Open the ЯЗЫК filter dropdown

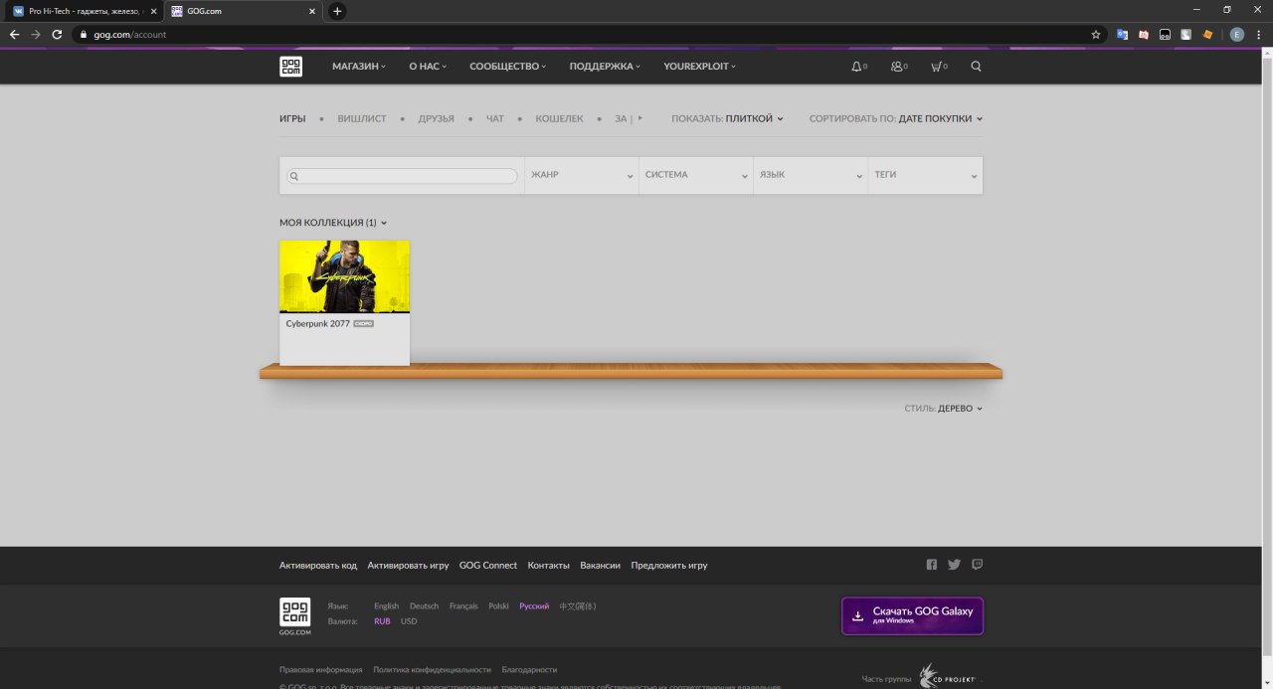pyautogui.click(x=810, y=175)
